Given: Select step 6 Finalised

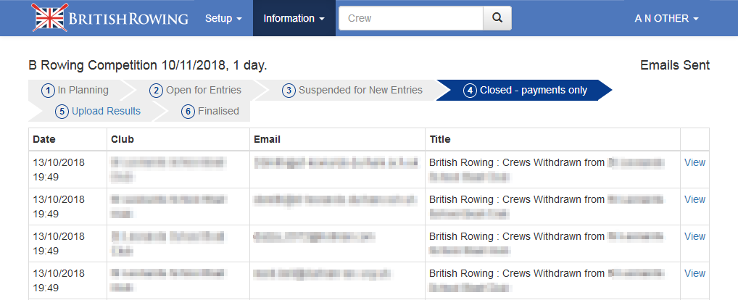Looking at the screenshot, I should click(x=210, y=112).
